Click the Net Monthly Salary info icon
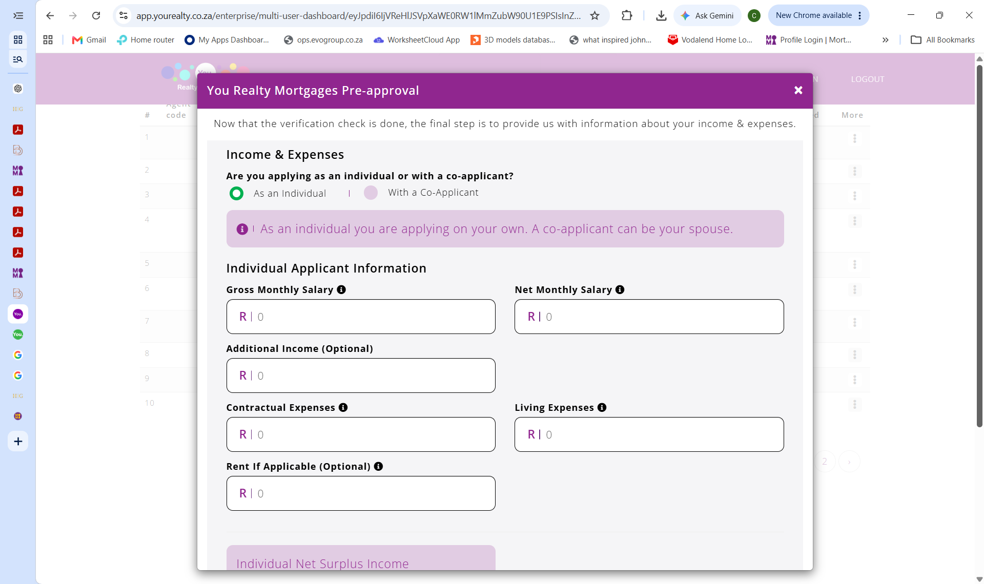984x584 pixels. tap(620, 289)
